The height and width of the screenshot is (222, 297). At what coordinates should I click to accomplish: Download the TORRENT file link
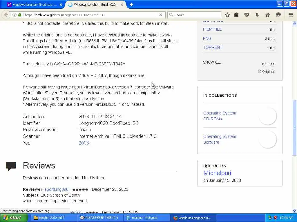[x=213, y=48]
